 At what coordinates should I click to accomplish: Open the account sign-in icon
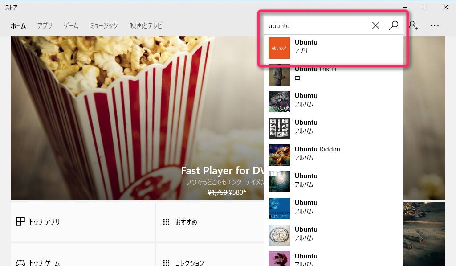(x=413, y=25)
